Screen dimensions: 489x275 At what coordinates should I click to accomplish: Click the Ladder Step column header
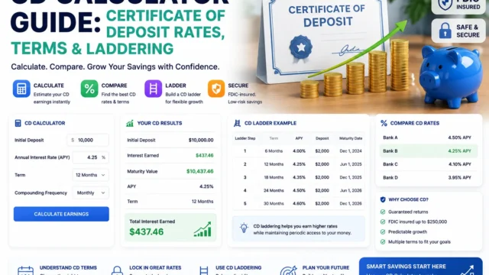click(x=245, y=138)
